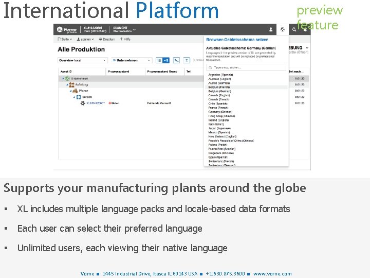This screenshot has height=278, width=370.
Task: Open the AUSSICHT Alle Produktion view dropdown
Action: point(124,29)
